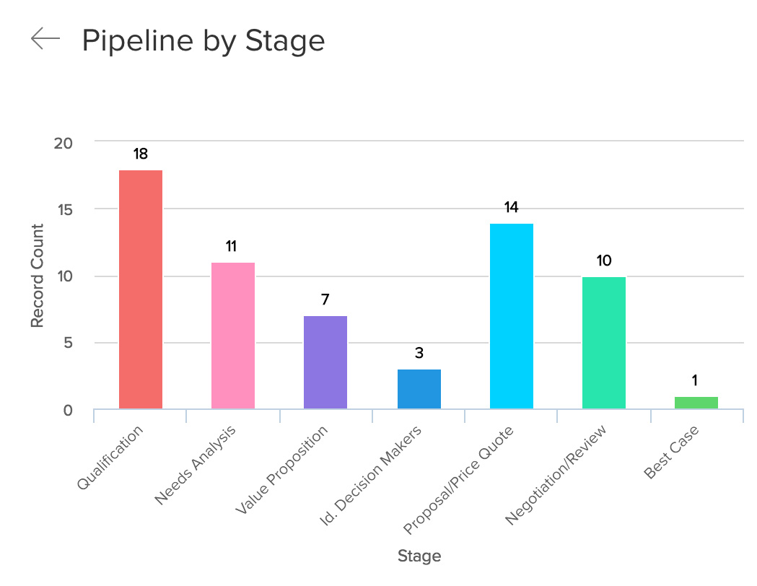Click the Record Count y-axis title

pyautogui.click(x=38, y=276)
